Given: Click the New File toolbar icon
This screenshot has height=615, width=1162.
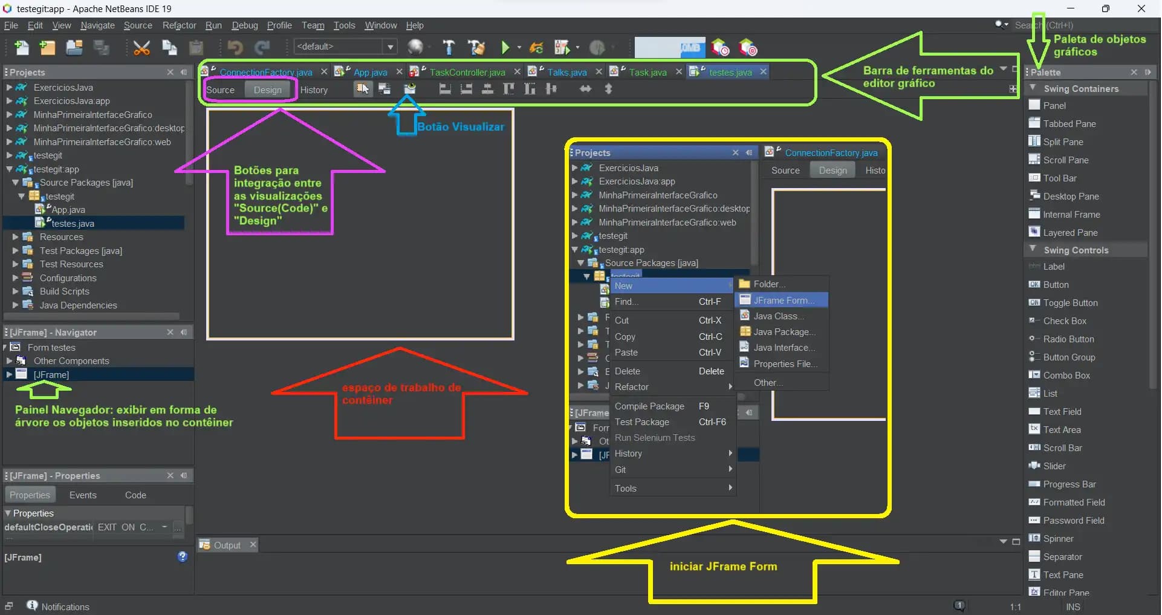Looking at the screenshot, I should [x=21, y=47].
